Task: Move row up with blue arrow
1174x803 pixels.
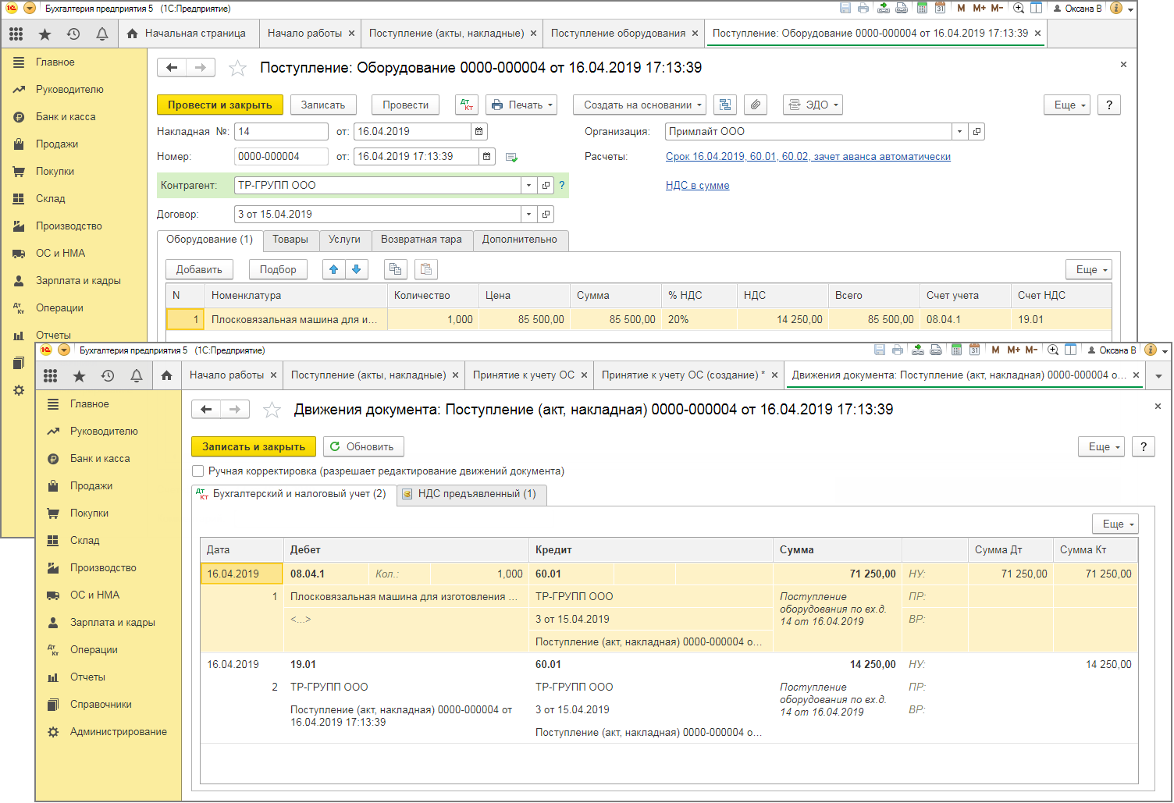Action: pos(334,270)
